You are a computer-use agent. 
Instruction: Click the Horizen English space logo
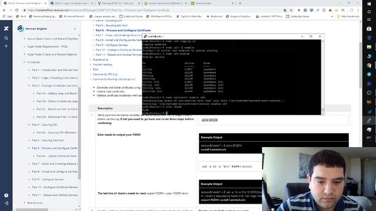[21, 29]
